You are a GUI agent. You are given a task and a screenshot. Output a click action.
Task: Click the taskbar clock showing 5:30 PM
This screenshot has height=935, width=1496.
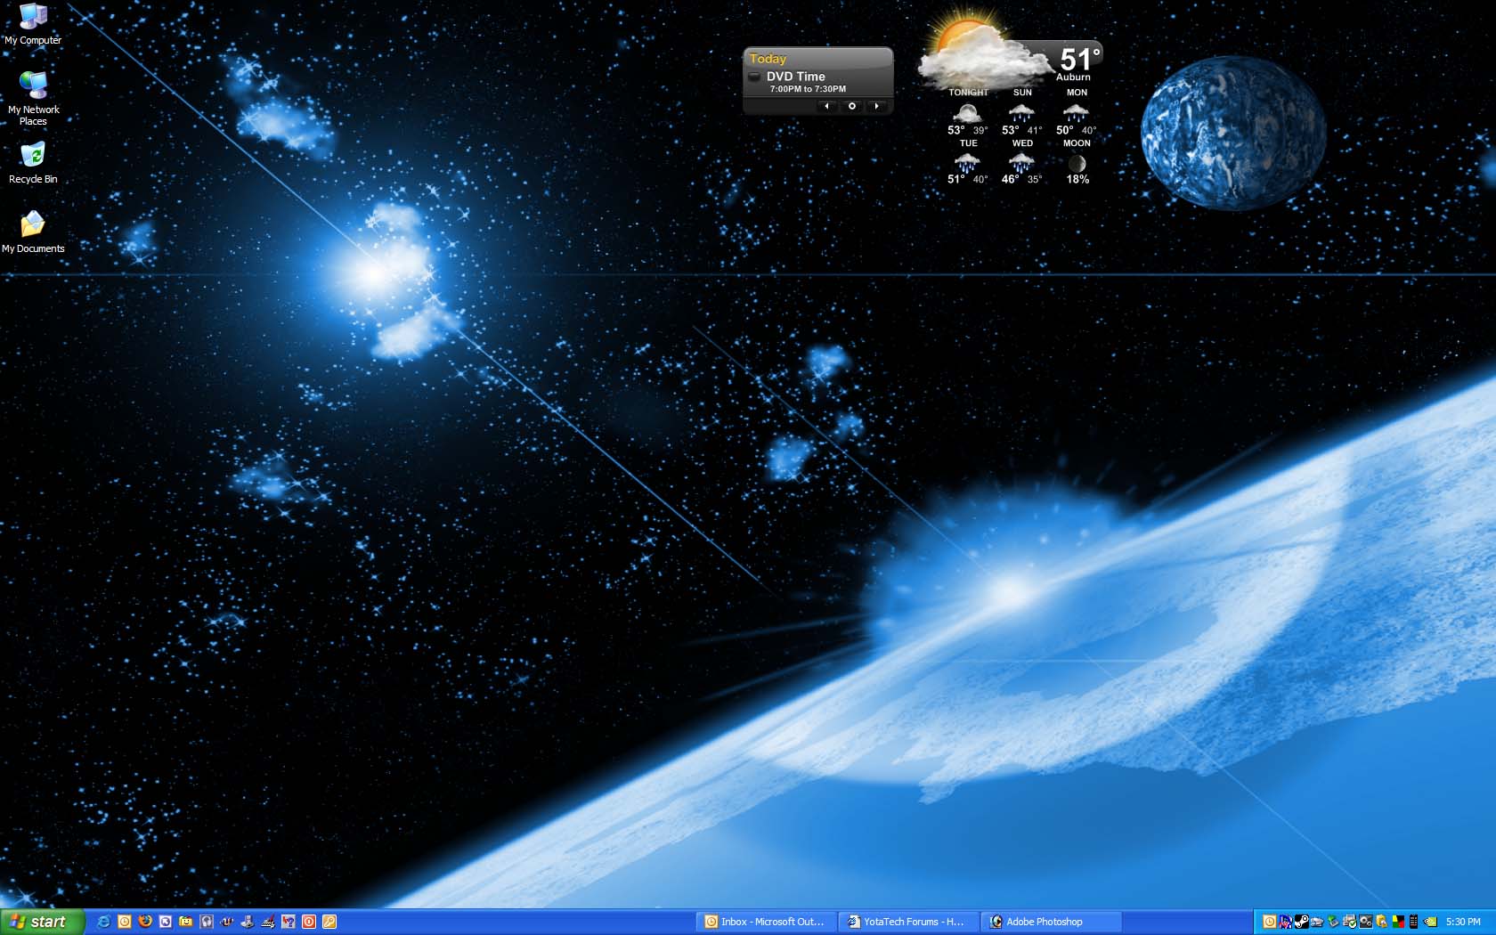pyautogui.click(x=1463, y=922)
